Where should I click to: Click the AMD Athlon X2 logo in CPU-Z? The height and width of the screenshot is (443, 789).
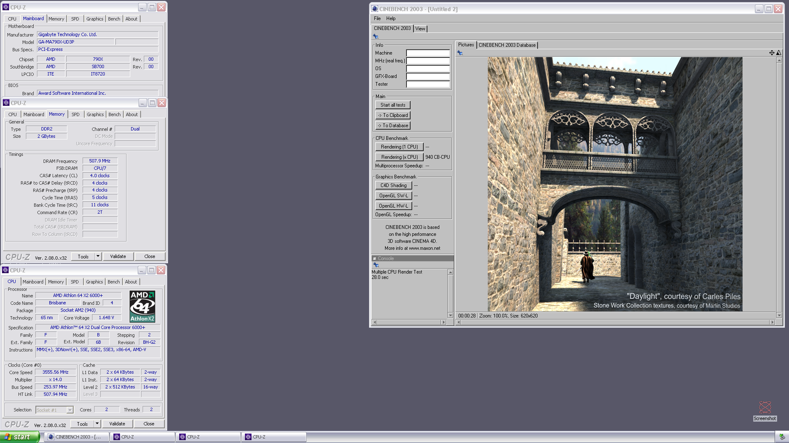click(142, 306)
